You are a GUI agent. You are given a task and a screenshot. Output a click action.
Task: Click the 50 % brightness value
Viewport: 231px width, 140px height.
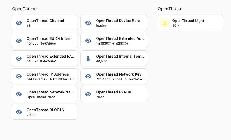[176, 26]
